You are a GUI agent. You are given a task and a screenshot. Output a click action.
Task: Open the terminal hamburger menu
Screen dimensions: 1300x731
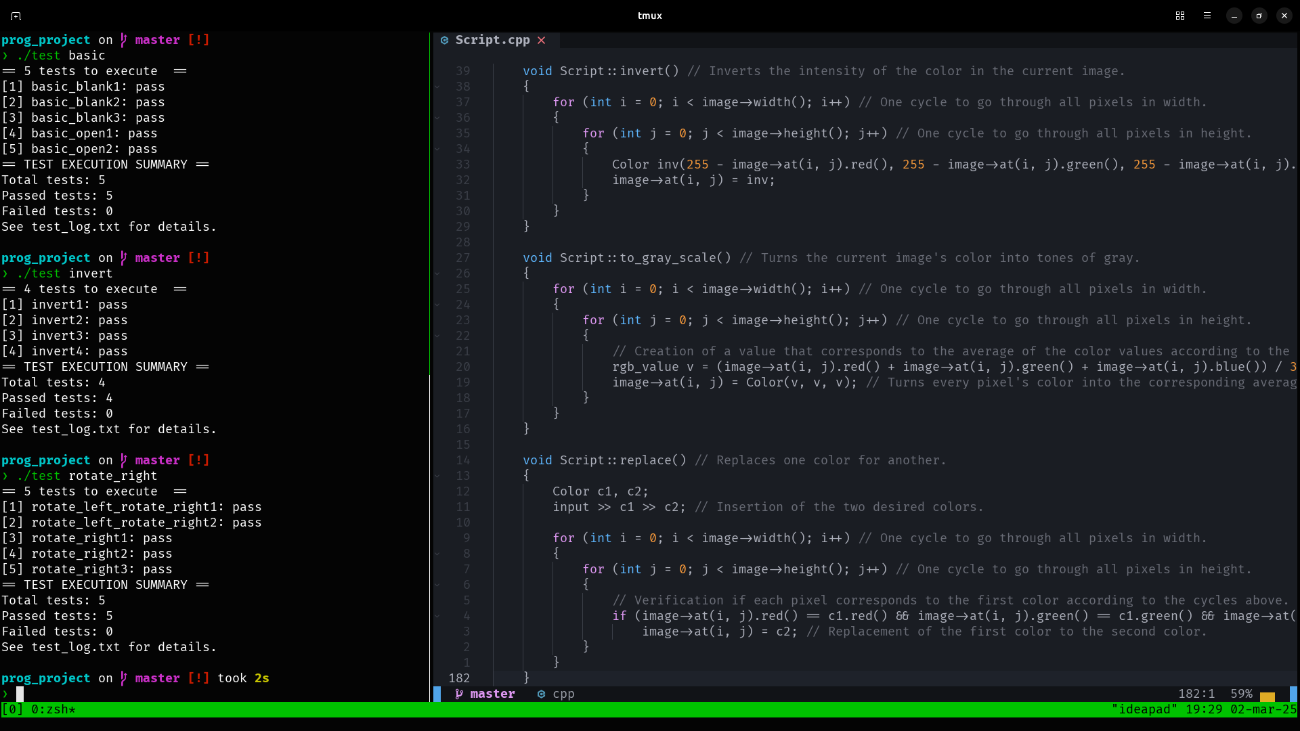1207,15
